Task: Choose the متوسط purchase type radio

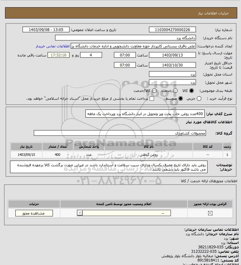Action: (x=181, y=98)
